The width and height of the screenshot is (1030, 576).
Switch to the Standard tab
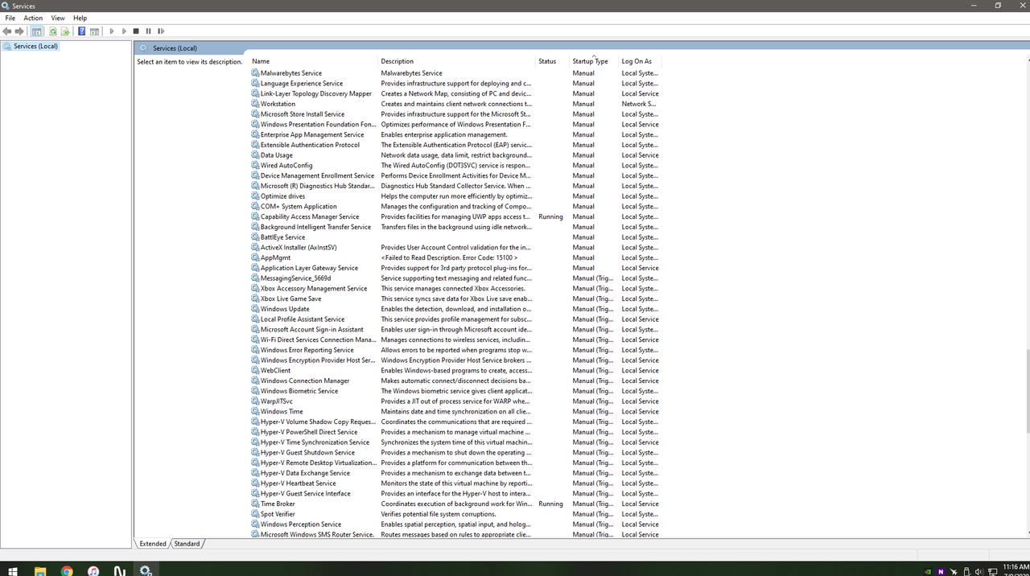pyautogui.click(x=187, y=544)
